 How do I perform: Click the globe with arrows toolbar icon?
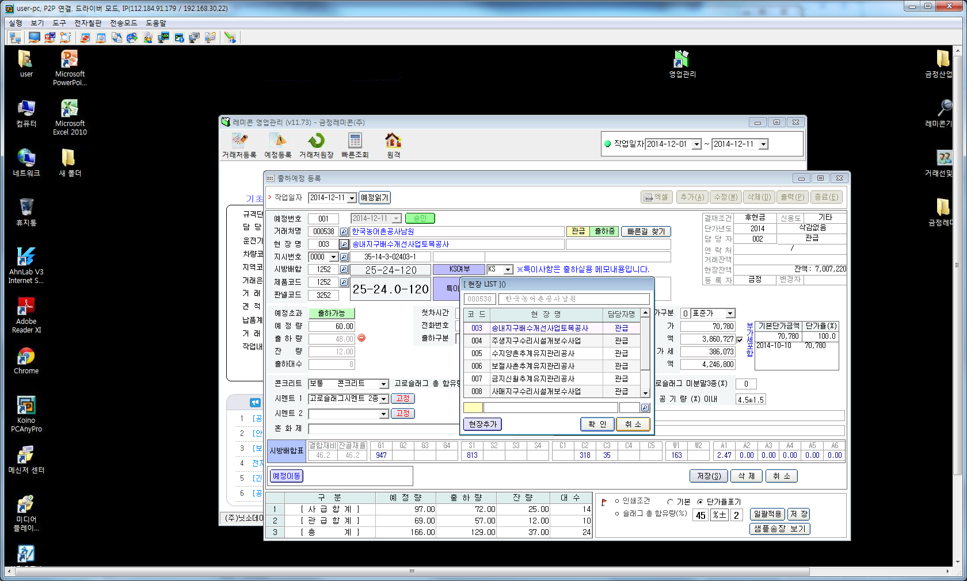[x=132, y=37]
